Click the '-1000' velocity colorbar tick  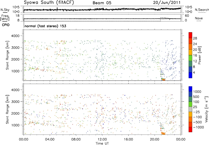click(x=198, y=127)
